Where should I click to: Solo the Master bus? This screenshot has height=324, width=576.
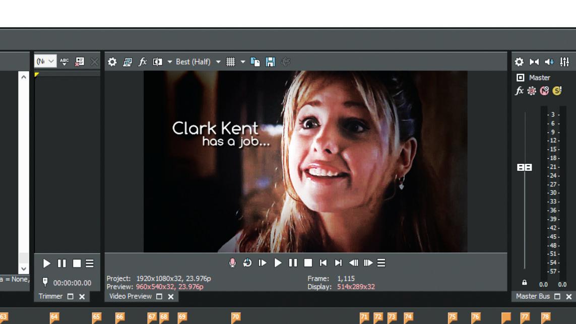(557, 91)
